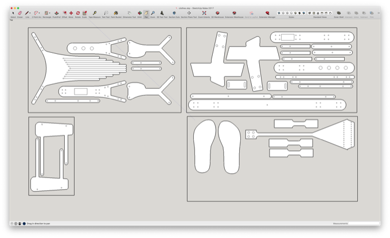Image resolution: width=390 pixels, height=238 pixels.
Task: Click Zoom Extents
Action: pyautogui.click(x=204, y=13)
